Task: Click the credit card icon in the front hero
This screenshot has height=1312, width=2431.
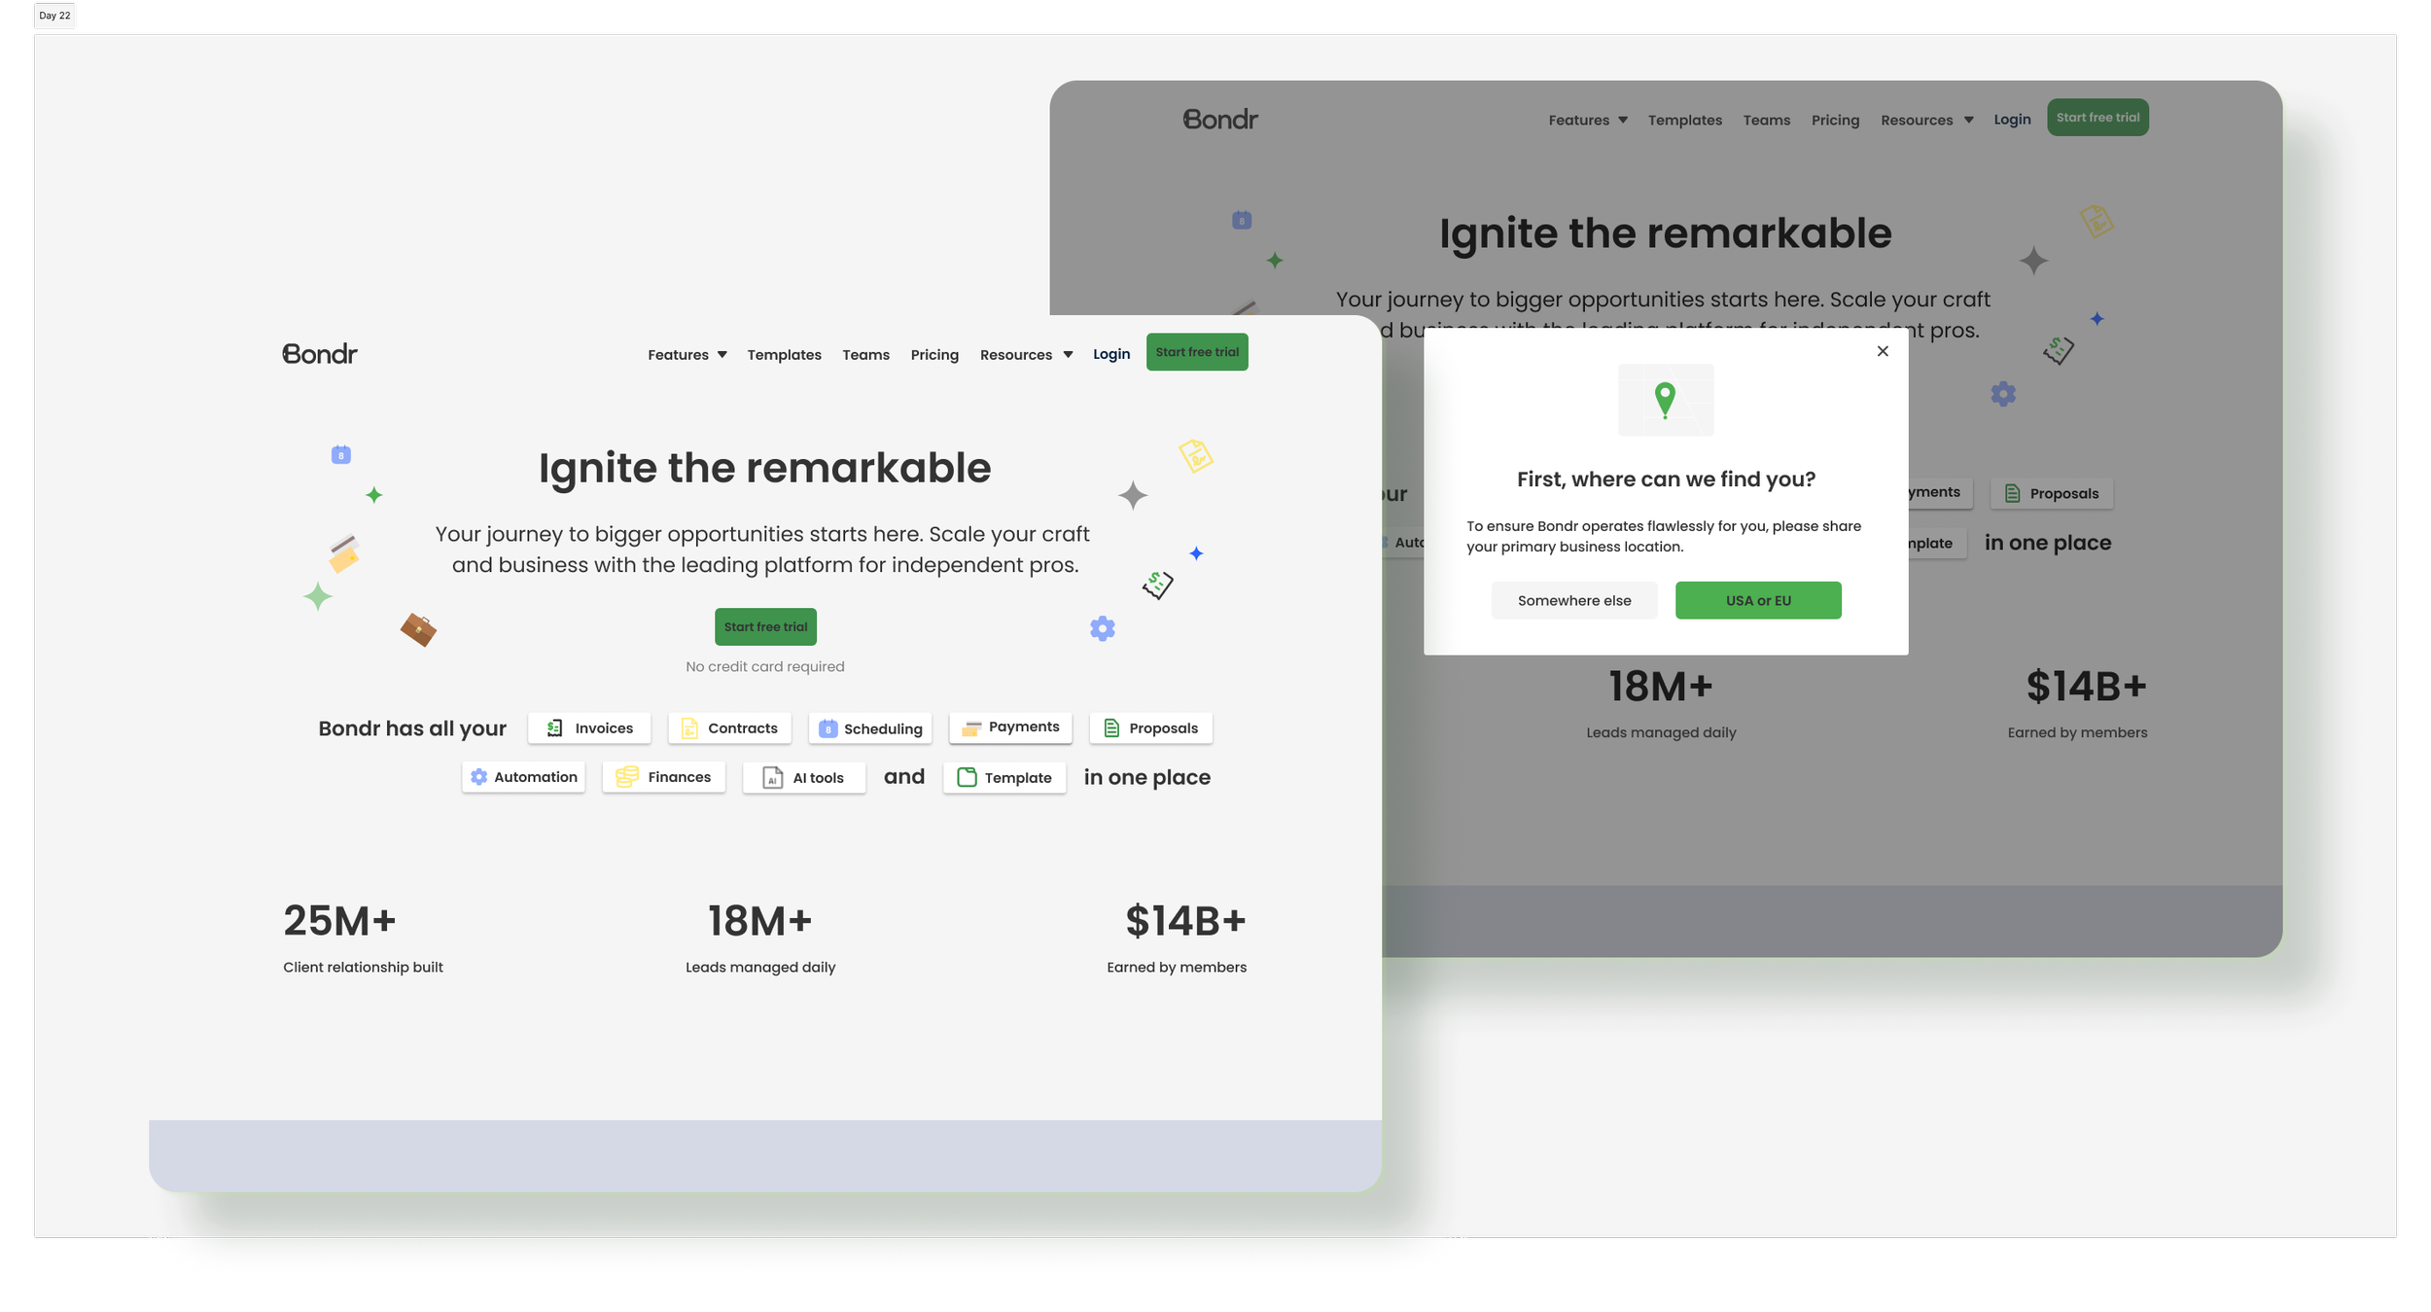Action: click(x=343, y=554)
